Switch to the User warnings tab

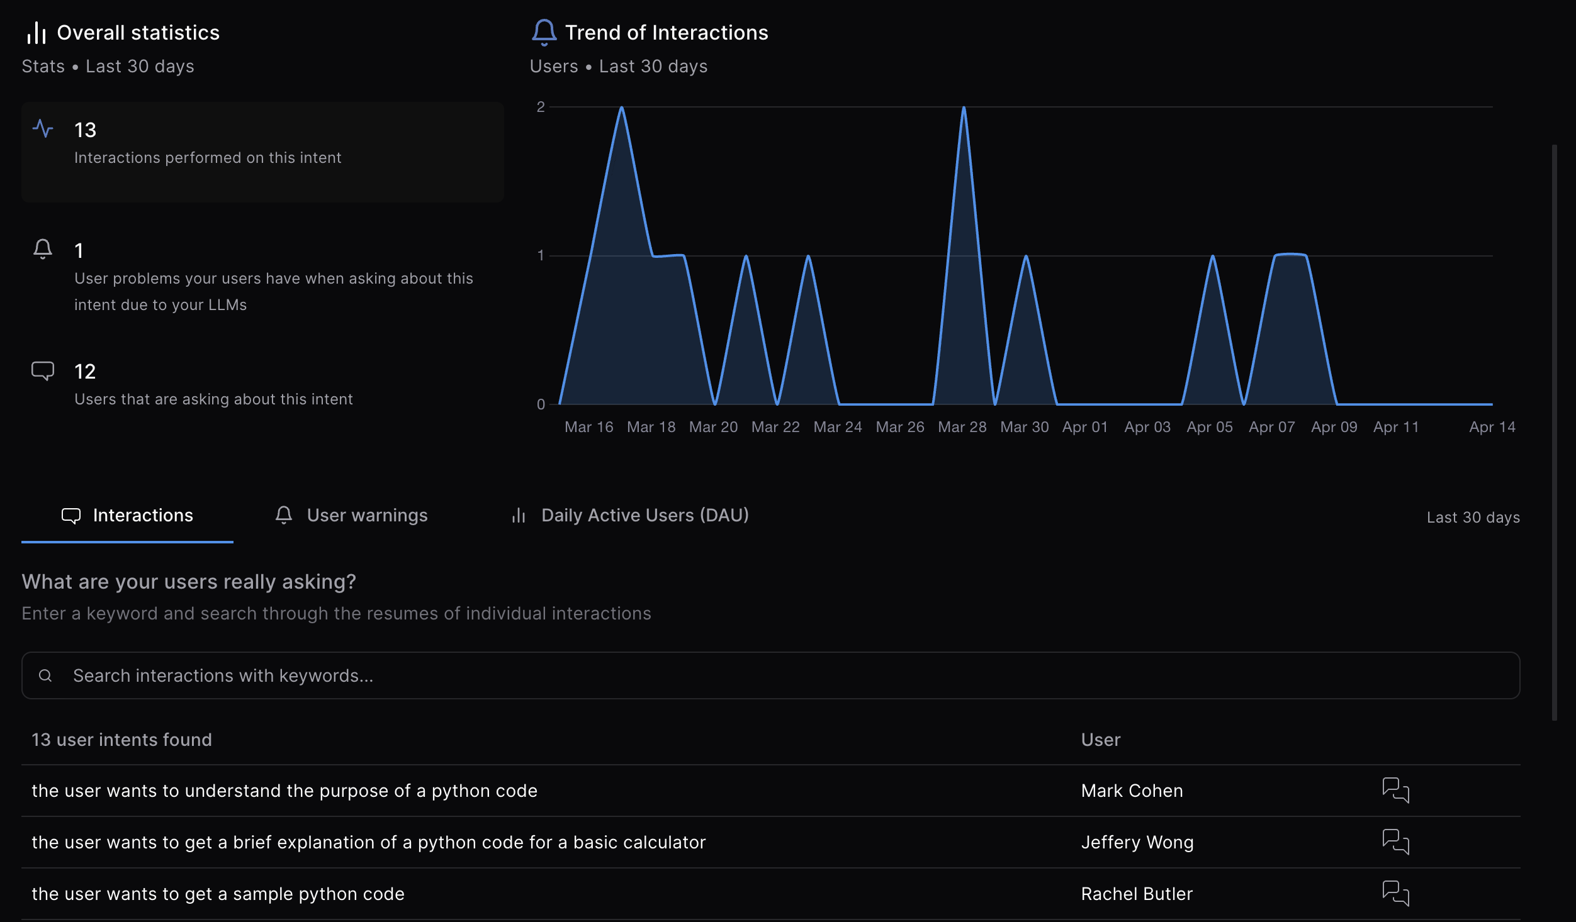[x=351, y=516]
